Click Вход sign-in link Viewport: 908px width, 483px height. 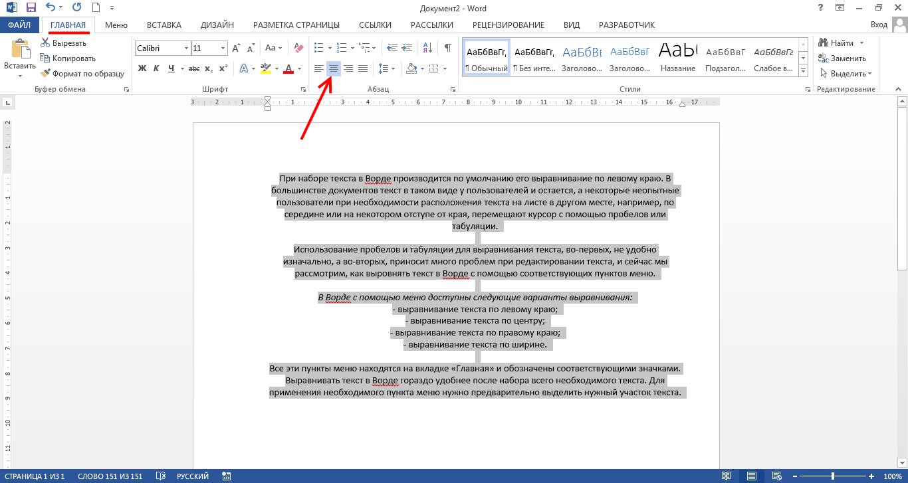879,25
